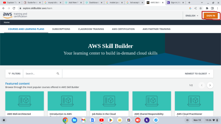Viewport: 221px width, 124px height.
Task: Reload the page with the refresh icon
Action: tap(14, 8)
